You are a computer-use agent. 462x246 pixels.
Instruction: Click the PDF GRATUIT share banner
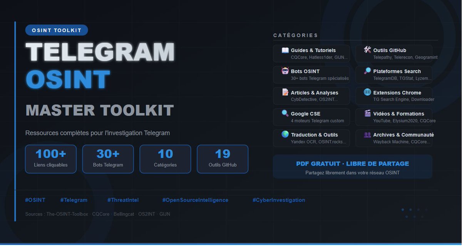[353, 167]
